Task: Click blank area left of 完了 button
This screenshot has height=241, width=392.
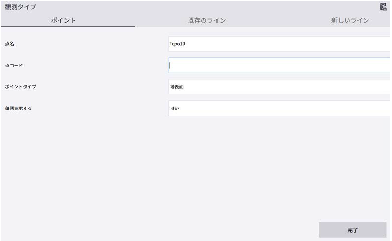Action: (193, 230)
